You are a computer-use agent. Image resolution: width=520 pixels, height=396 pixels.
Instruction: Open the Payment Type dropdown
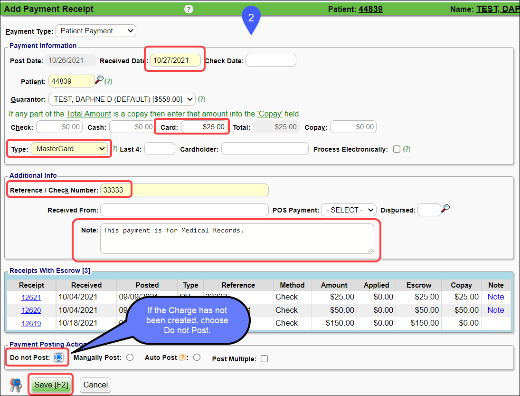[x=95, y=31]
